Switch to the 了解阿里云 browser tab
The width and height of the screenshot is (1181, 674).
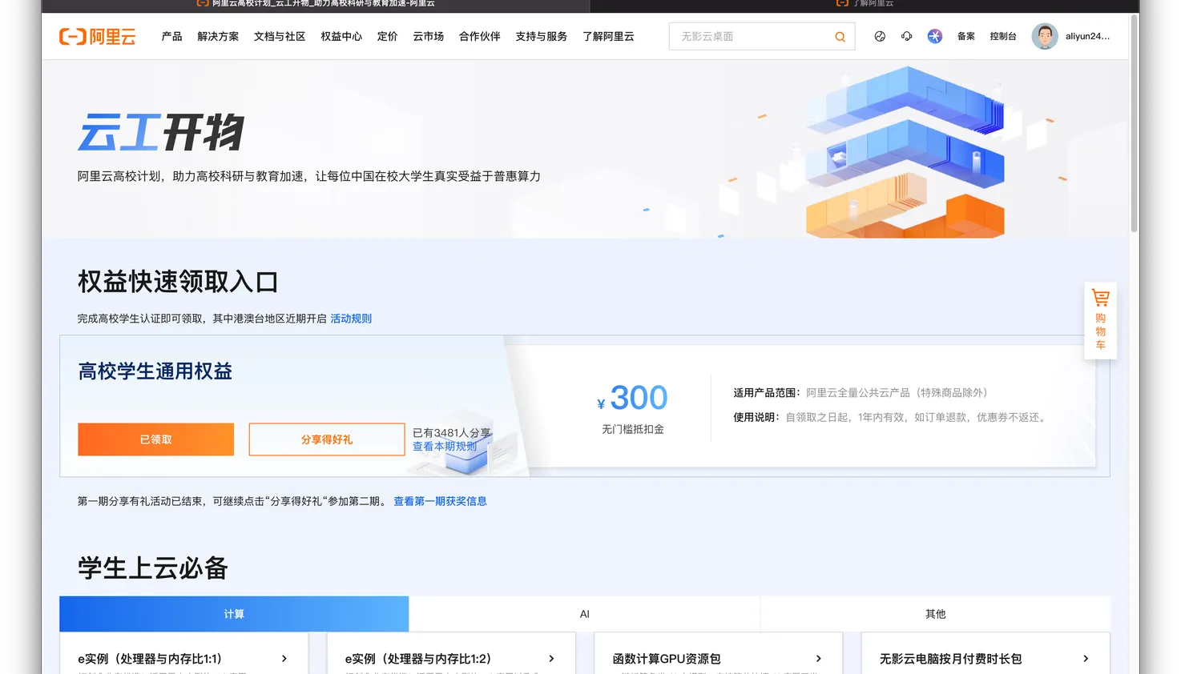pos(865,4)
